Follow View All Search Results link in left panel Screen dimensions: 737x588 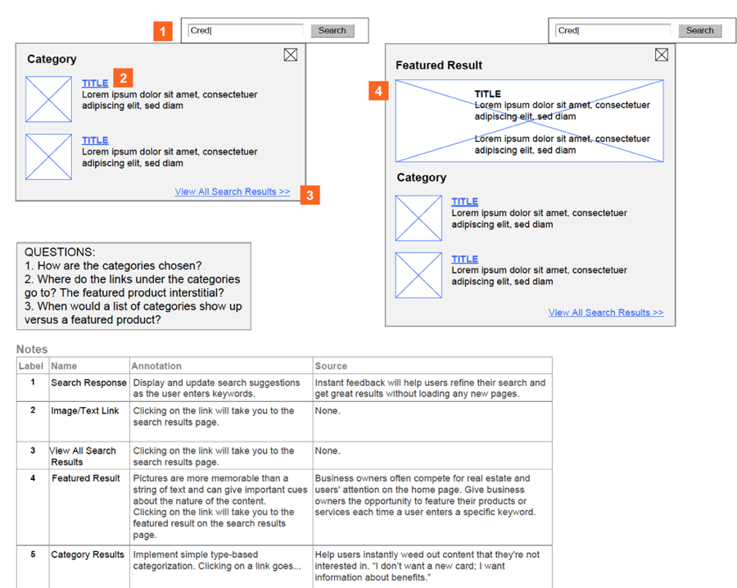point(232,192)
